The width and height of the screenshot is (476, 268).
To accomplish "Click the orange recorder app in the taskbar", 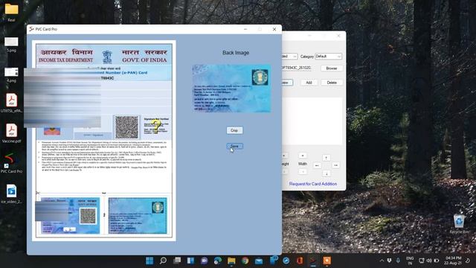I will (x=327, y=261).
